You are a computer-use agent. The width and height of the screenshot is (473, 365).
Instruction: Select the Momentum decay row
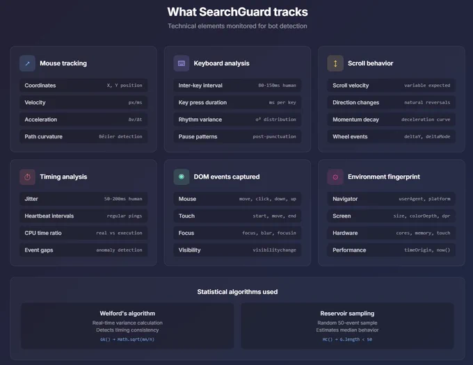(391, 120)
